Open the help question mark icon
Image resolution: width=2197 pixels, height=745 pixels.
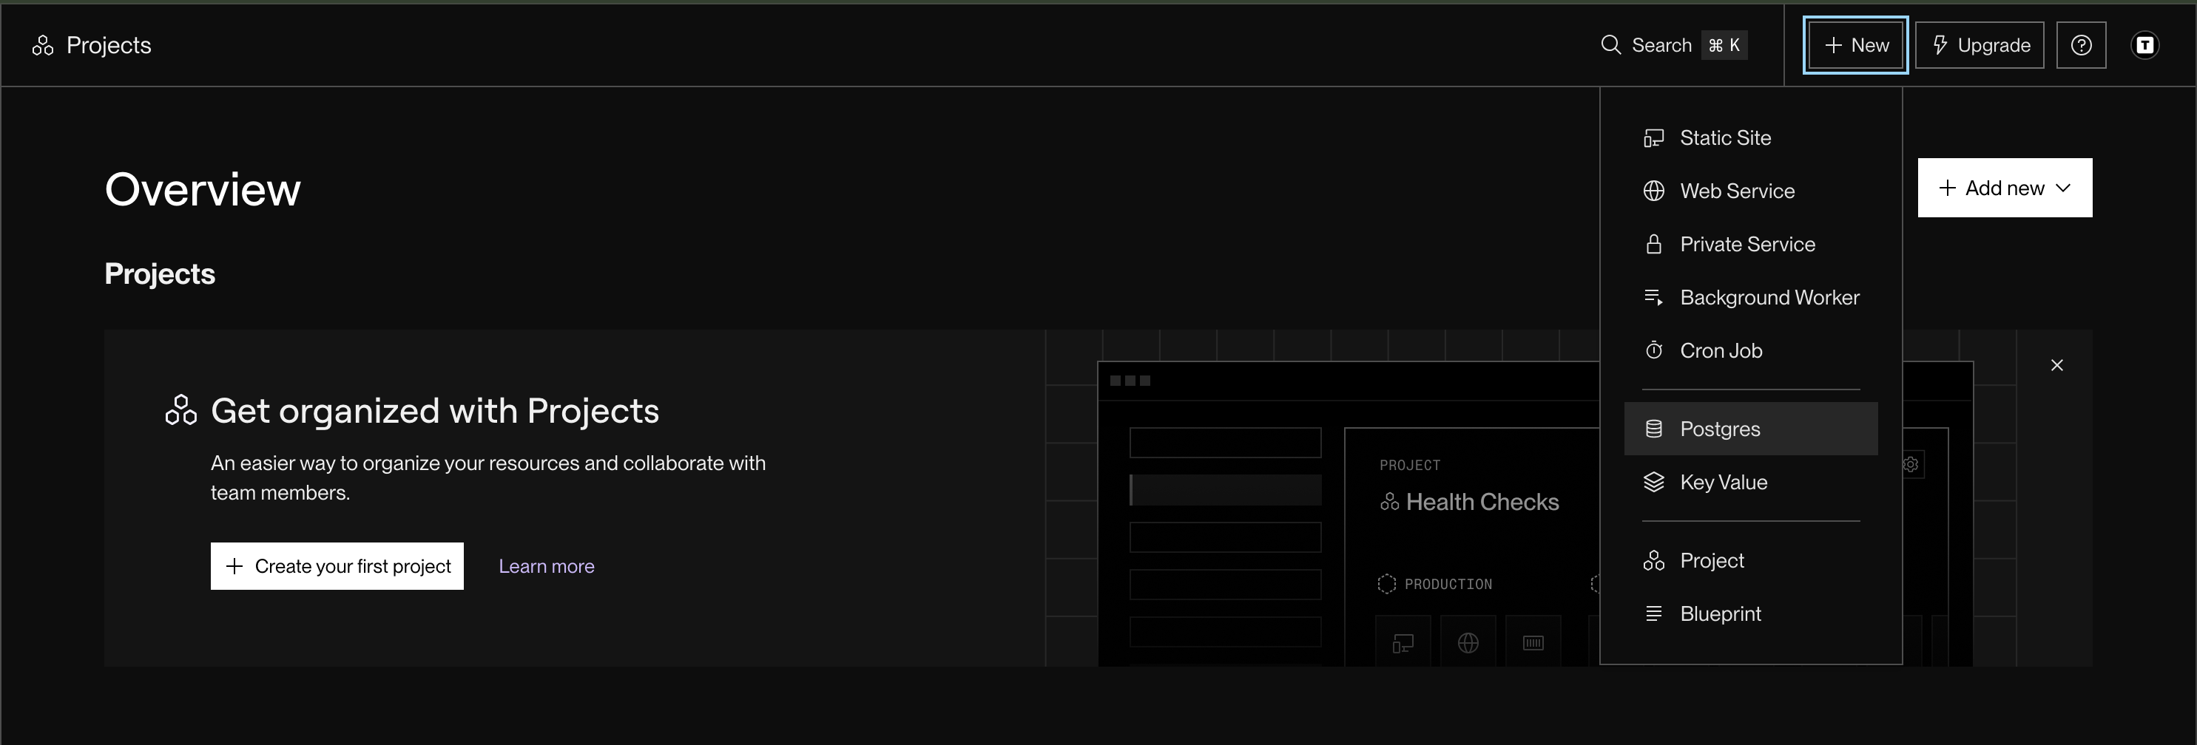[x=2080, y=45]
